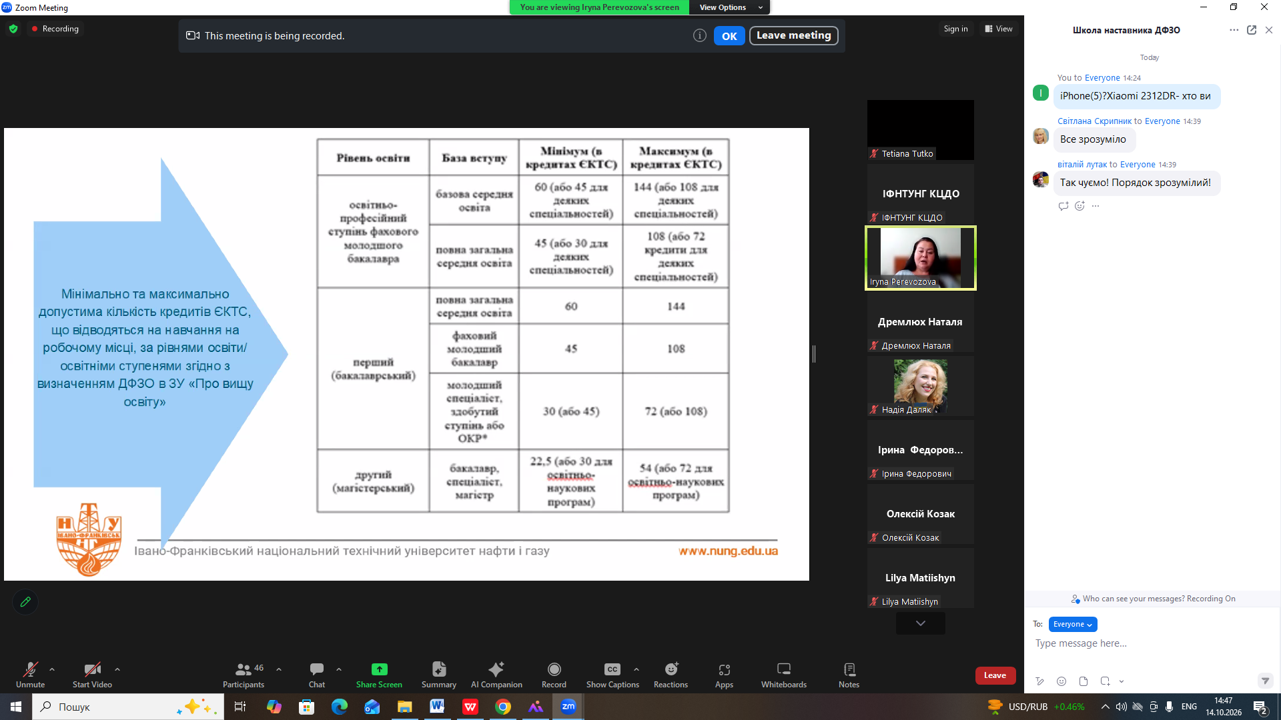Screen dimensions: 1281x720
Task: Enable Show Captions
Action: (612, 674)
